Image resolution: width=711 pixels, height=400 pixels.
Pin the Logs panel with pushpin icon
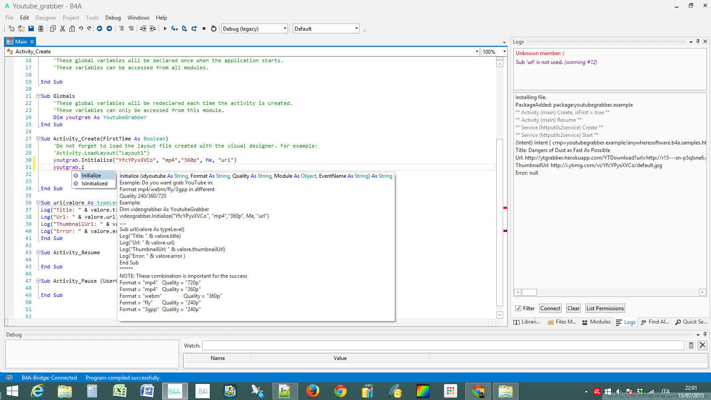[x=698, y=41]
